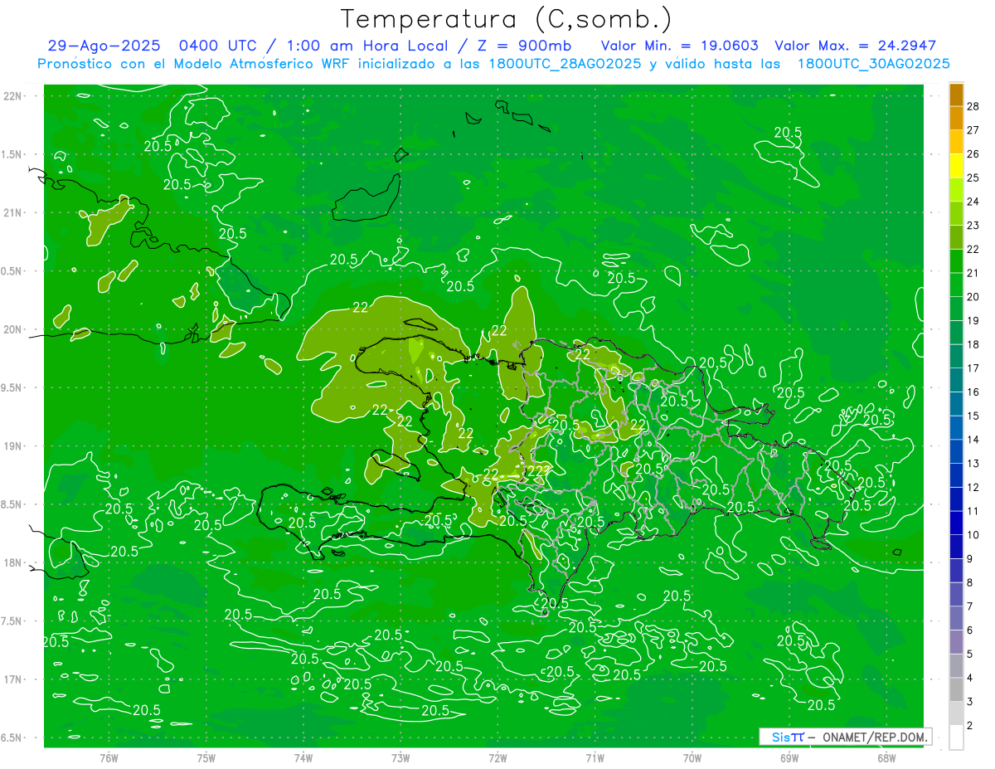Click the teal swatch between 16 and 17
The width and height of the screenshot is (995, 769).
click(x=956, y=381)
